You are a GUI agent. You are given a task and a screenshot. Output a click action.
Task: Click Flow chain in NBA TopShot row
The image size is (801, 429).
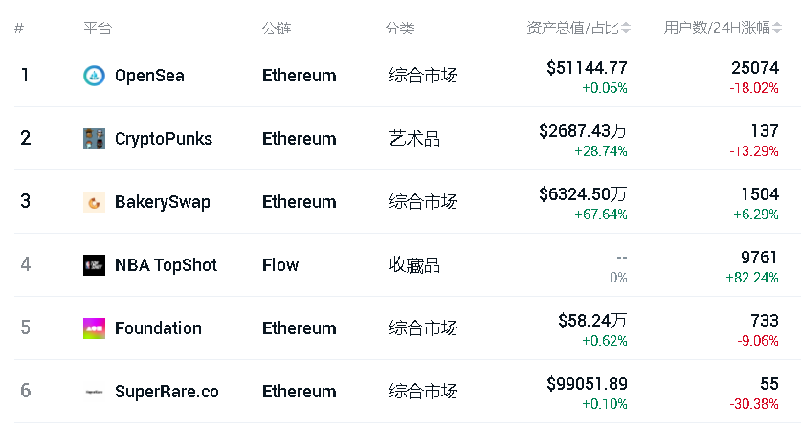pos(280,265)
